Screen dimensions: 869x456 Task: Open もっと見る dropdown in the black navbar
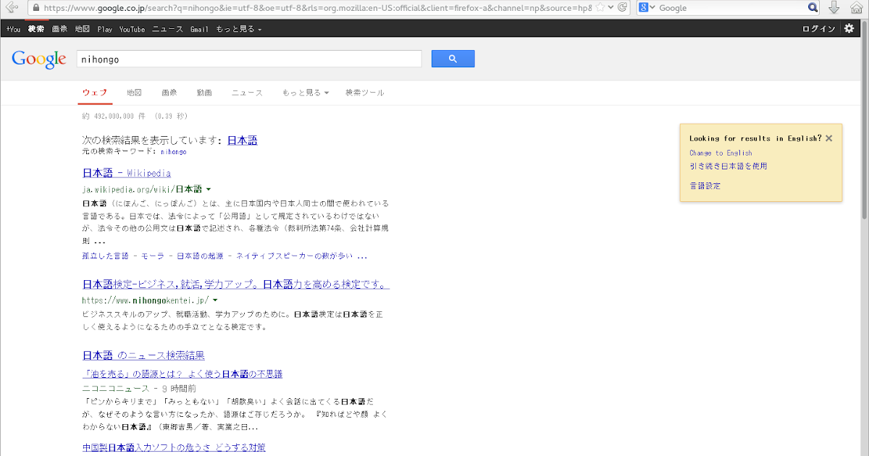(234, 29)
